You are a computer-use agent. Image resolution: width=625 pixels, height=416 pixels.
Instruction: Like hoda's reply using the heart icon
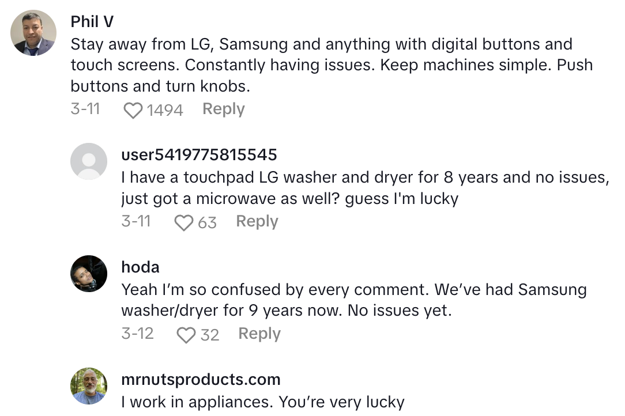click(186, 335)
